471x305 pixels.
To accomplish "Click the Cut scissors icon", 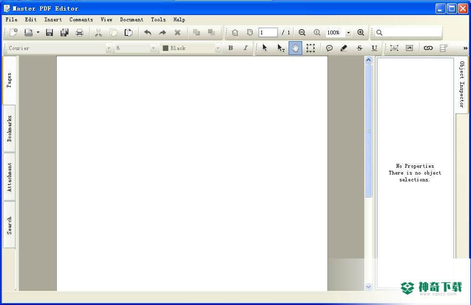I will [x=98, y=32].
